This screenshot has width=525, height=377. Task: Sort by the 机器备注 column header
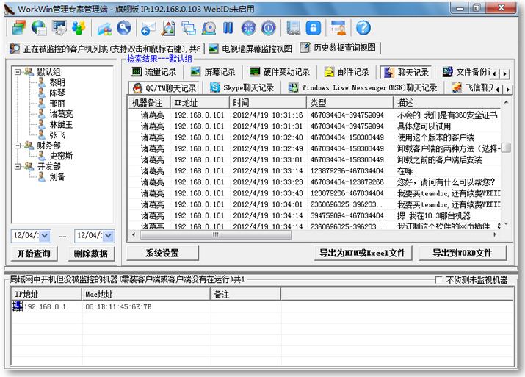click(x=149, y=103)
